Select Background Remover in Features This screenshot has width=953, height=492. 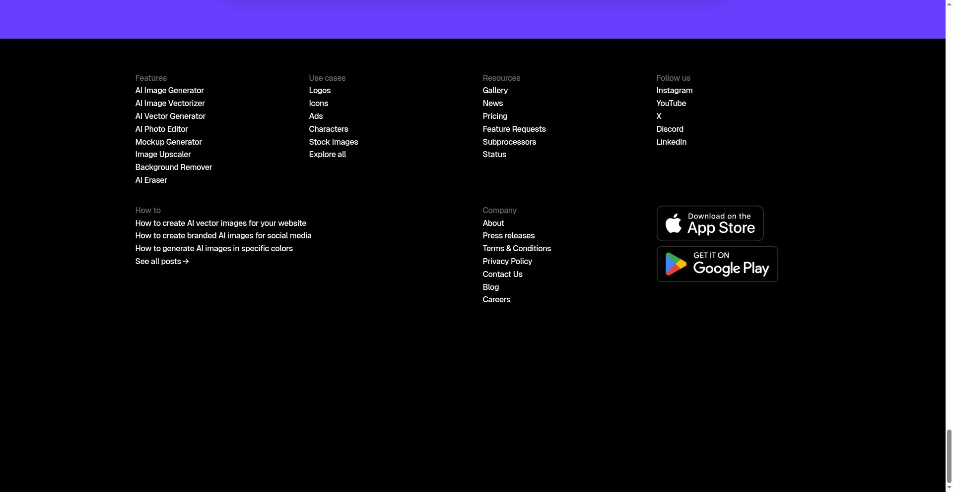pos(173,167)
